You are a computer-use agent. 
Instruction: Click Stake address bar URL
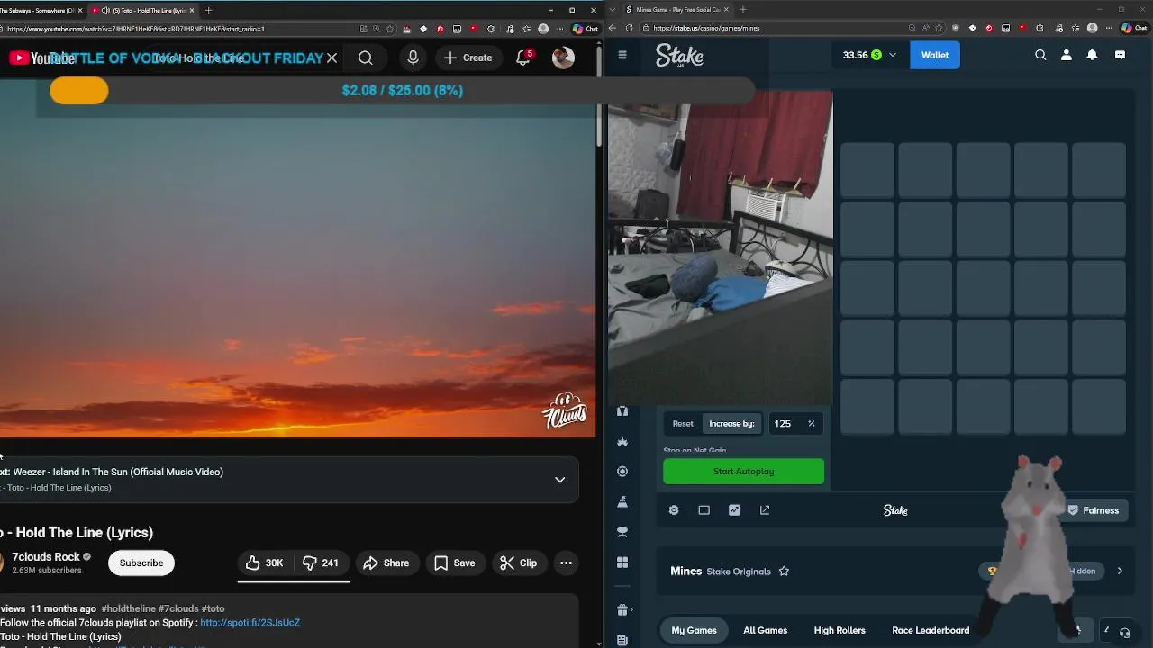[x=707, y=28]
